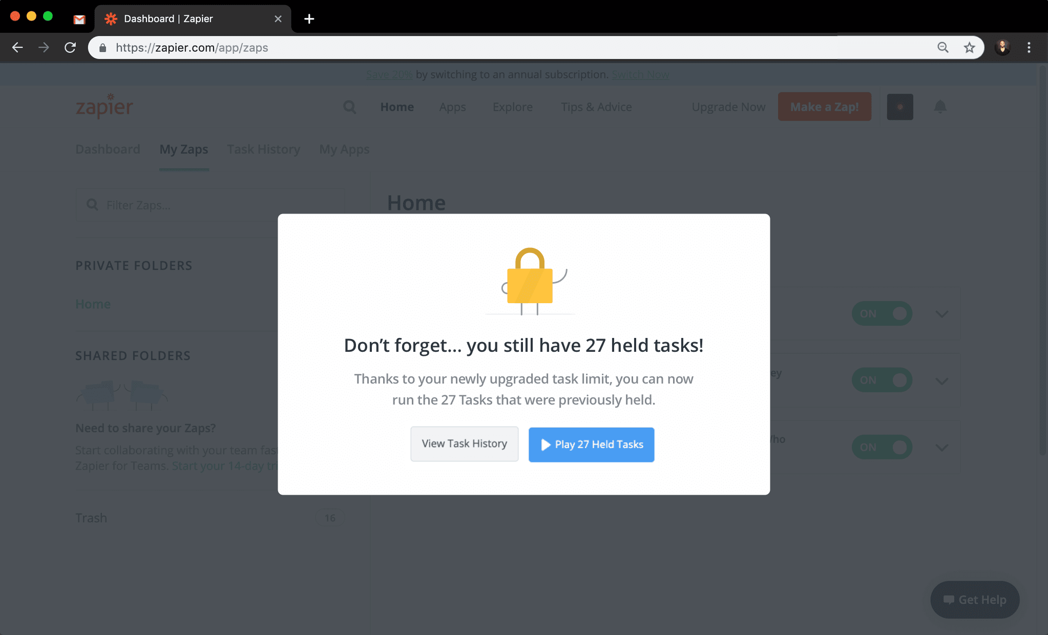The height and width of the screenshot is (635, 1048).
Task: Click the Filter Zaps search field
Action: click(210, 205)
